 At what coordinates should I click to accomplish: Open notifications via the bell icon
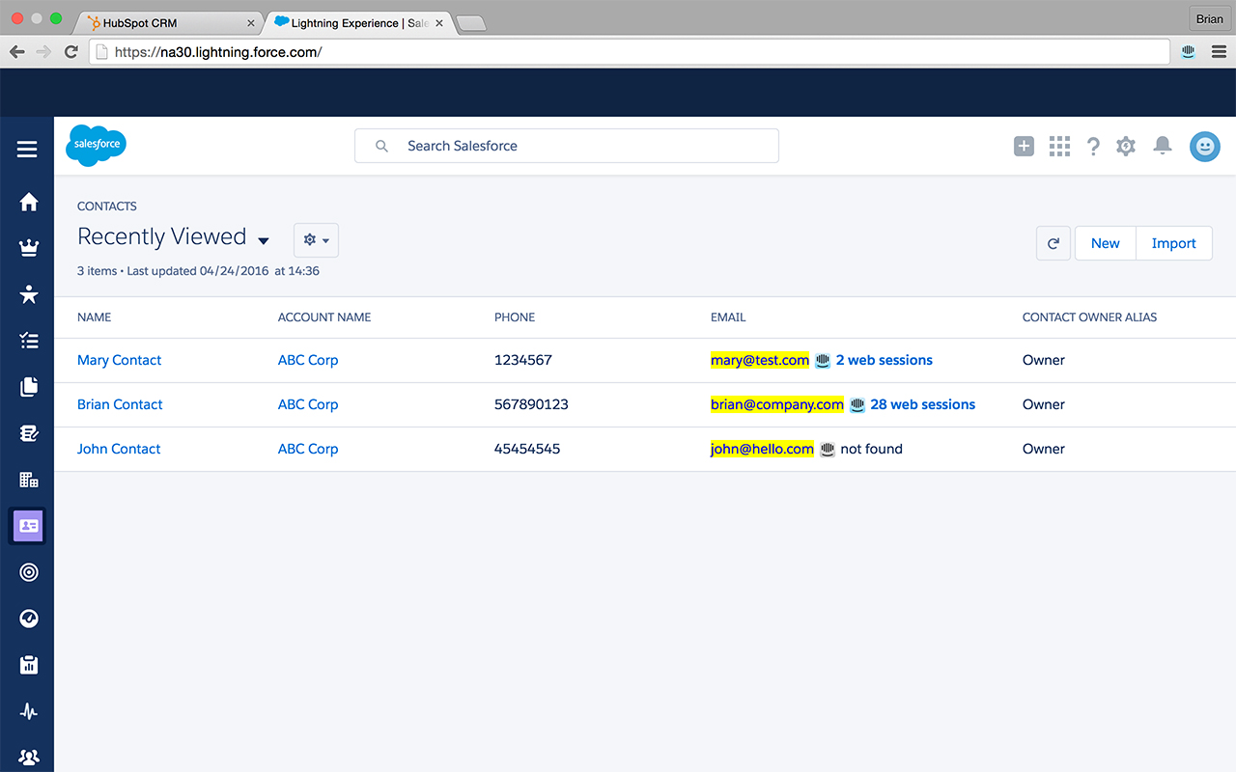(1162, 146)
